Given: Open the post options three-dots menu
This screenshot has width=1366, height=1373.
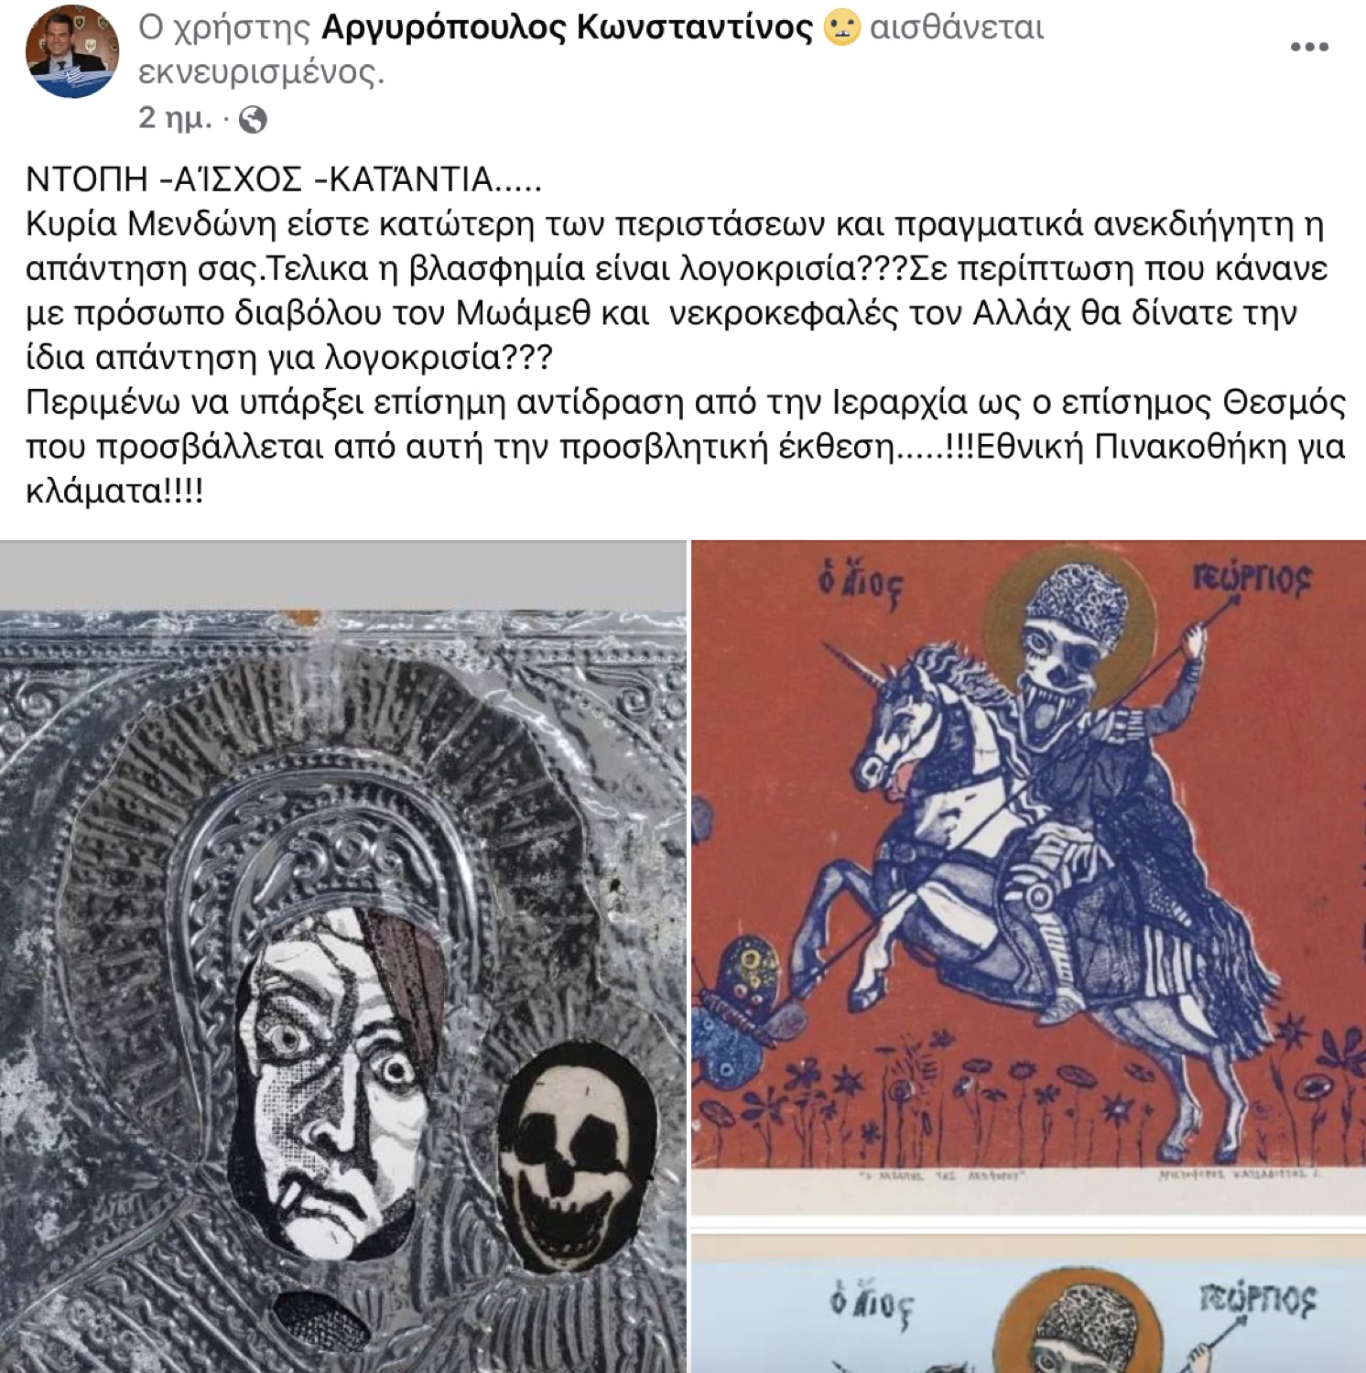Looking at the screenshot, I should click(1309, 47).
